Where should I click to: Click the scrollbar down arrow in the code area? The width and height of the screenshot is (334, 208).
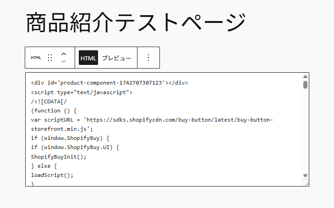[x=305, y=176]
